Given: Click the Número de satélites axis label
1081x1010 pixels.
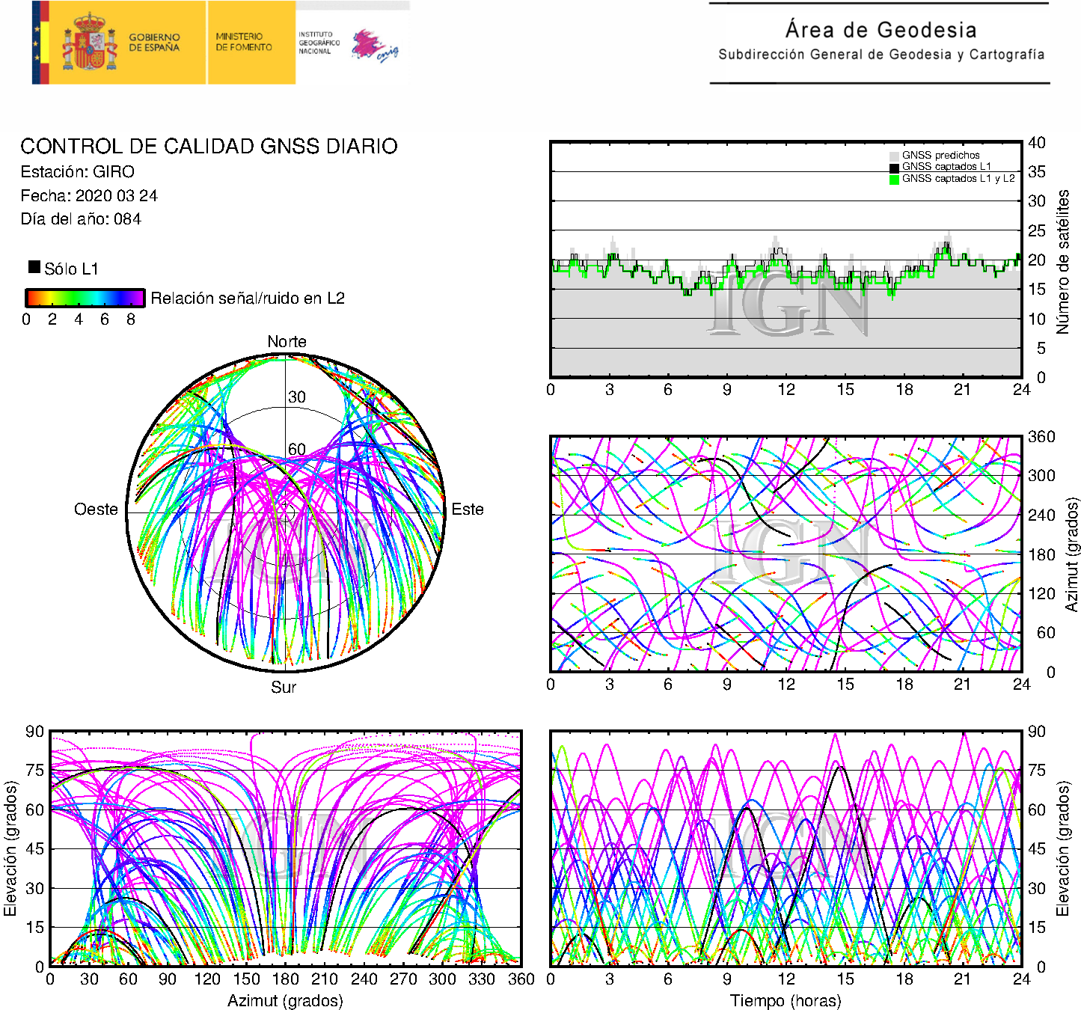Looking at the screenshot, I should coord(1063,261).
